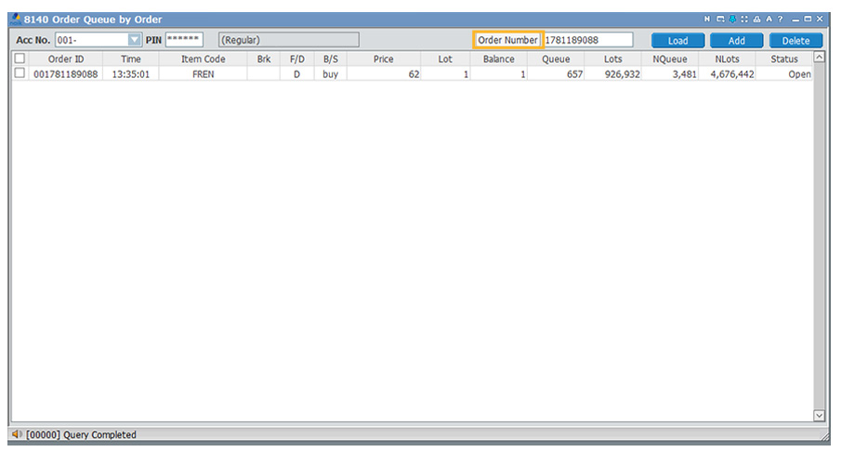Click the print icon in title bar
The width and height of the screenshot is (868, 452).
756,19
